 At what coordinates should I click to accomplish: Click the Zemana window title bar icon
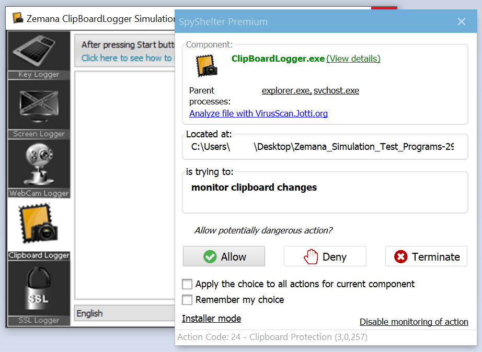(18, 18)
